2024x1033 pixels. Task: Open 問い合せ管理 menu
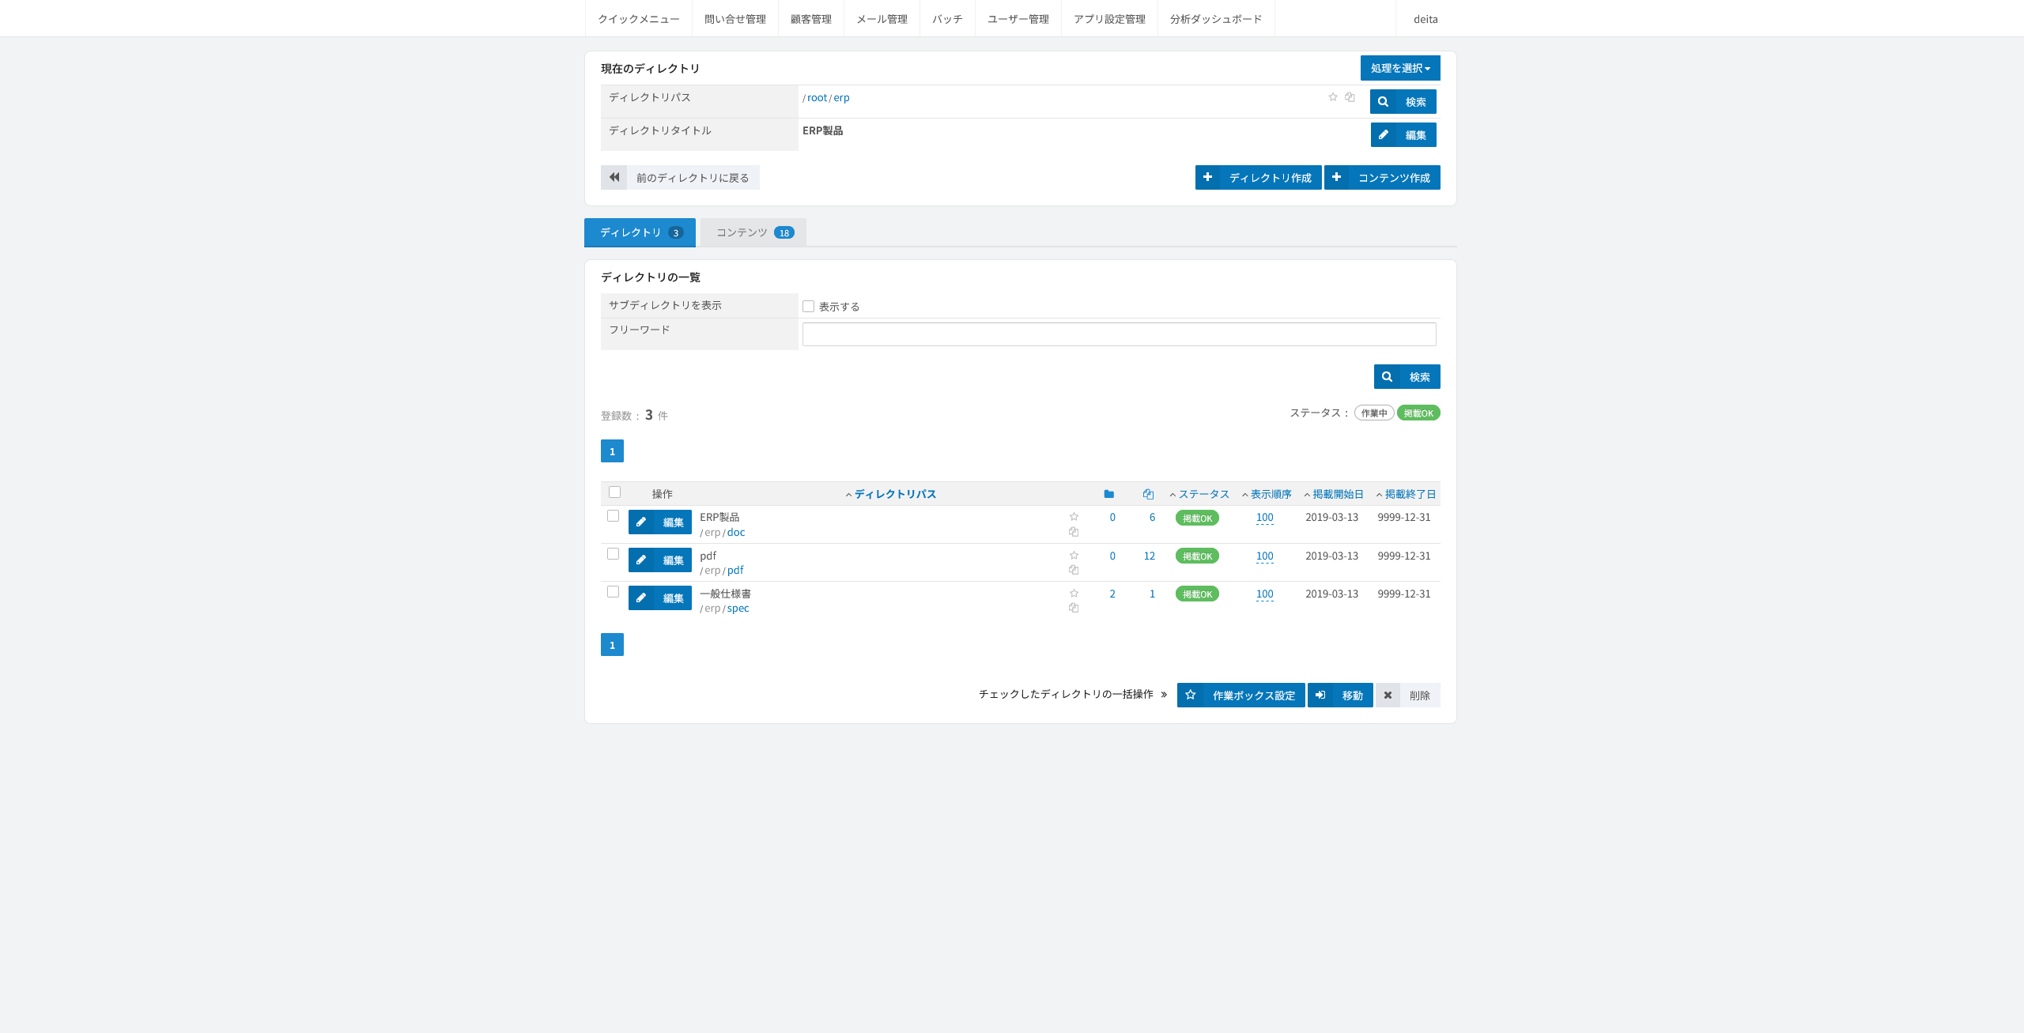click(x=735, y=18)
